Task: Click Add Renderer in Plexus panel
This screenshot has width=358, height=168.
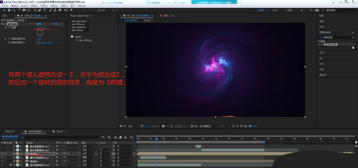Action: [x=79, y=28]
